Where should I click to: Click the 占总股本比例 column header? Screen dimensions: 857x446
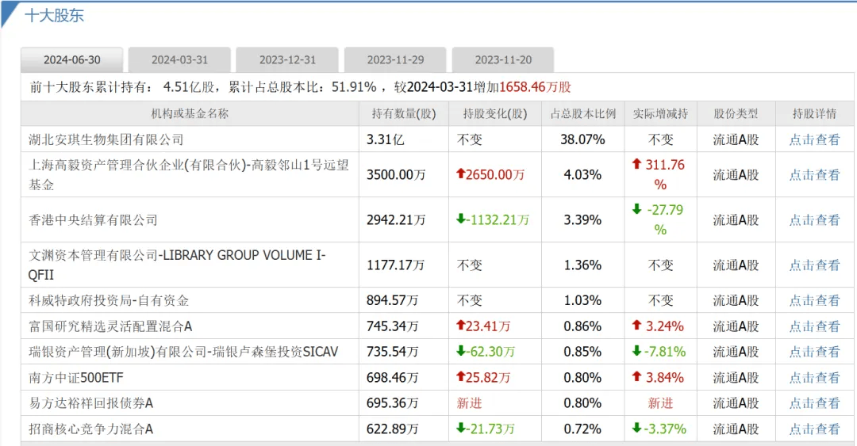point(582,113)
